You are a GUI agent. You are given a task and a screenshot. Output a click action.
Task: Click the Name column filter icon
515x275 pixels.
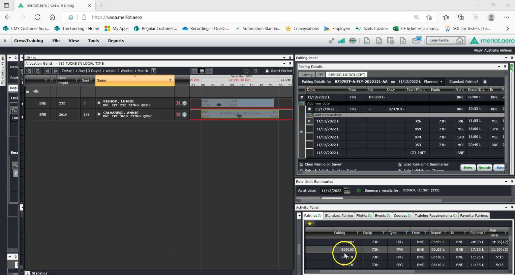point(170,80)
